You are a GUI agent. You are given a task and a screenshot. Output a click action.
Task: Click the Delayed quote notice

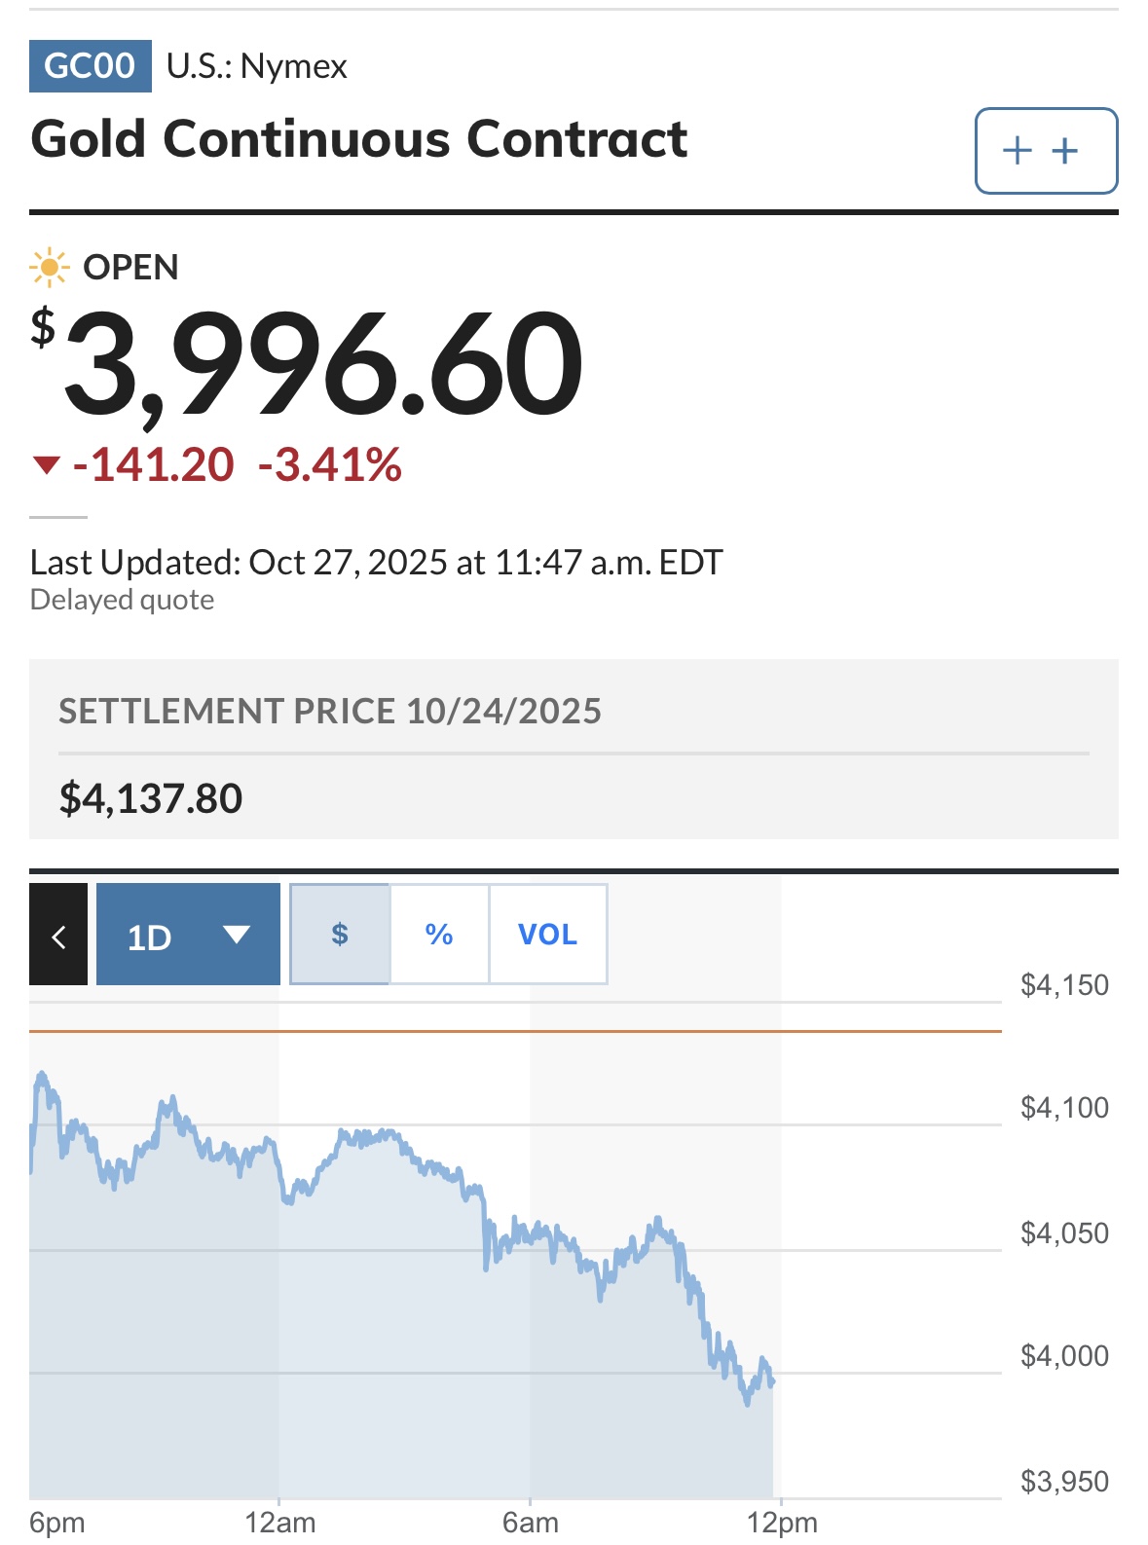[x=122, y=600]
